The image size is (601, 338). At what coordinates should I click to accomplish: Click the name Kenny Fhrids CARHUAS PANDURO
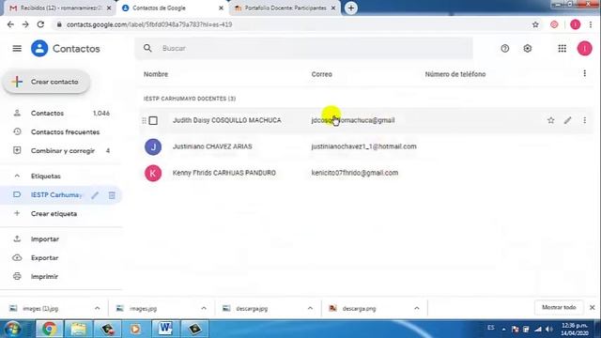224,173
